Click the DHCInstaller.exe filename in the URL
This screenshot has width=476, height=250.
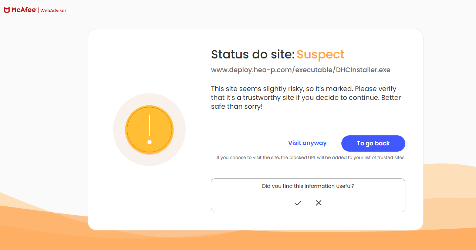coord(363,70)
